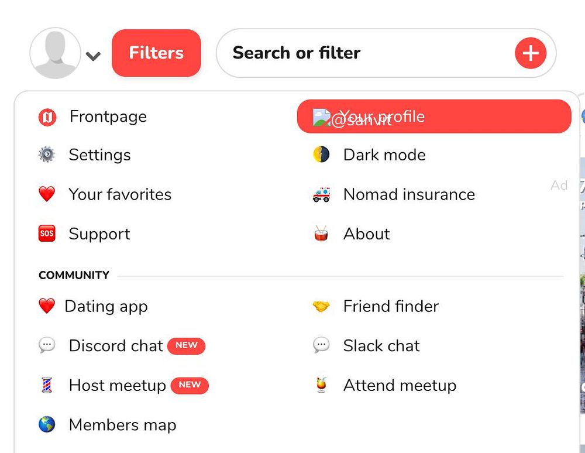
Task: Toggle Dark mode
Action: tap(384, 155)
